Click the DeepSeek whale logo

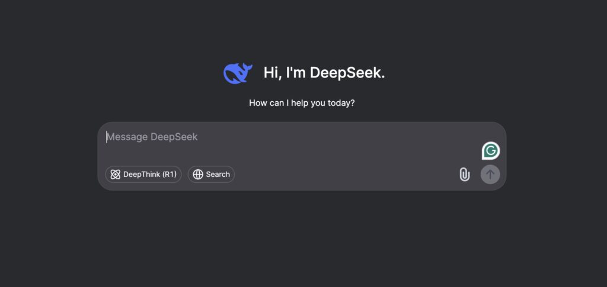(x=238, y=73)
